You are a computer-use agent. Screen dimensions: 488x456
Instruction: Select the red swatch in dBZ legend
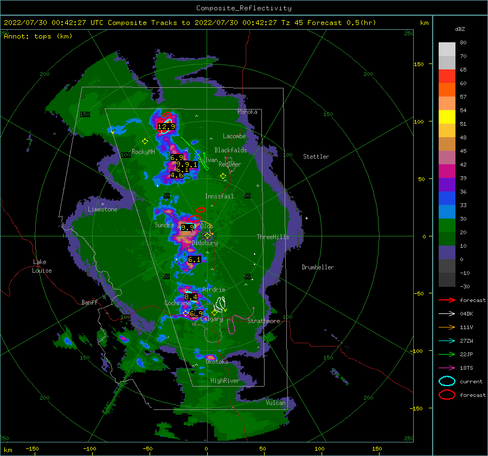click(447, 76)
